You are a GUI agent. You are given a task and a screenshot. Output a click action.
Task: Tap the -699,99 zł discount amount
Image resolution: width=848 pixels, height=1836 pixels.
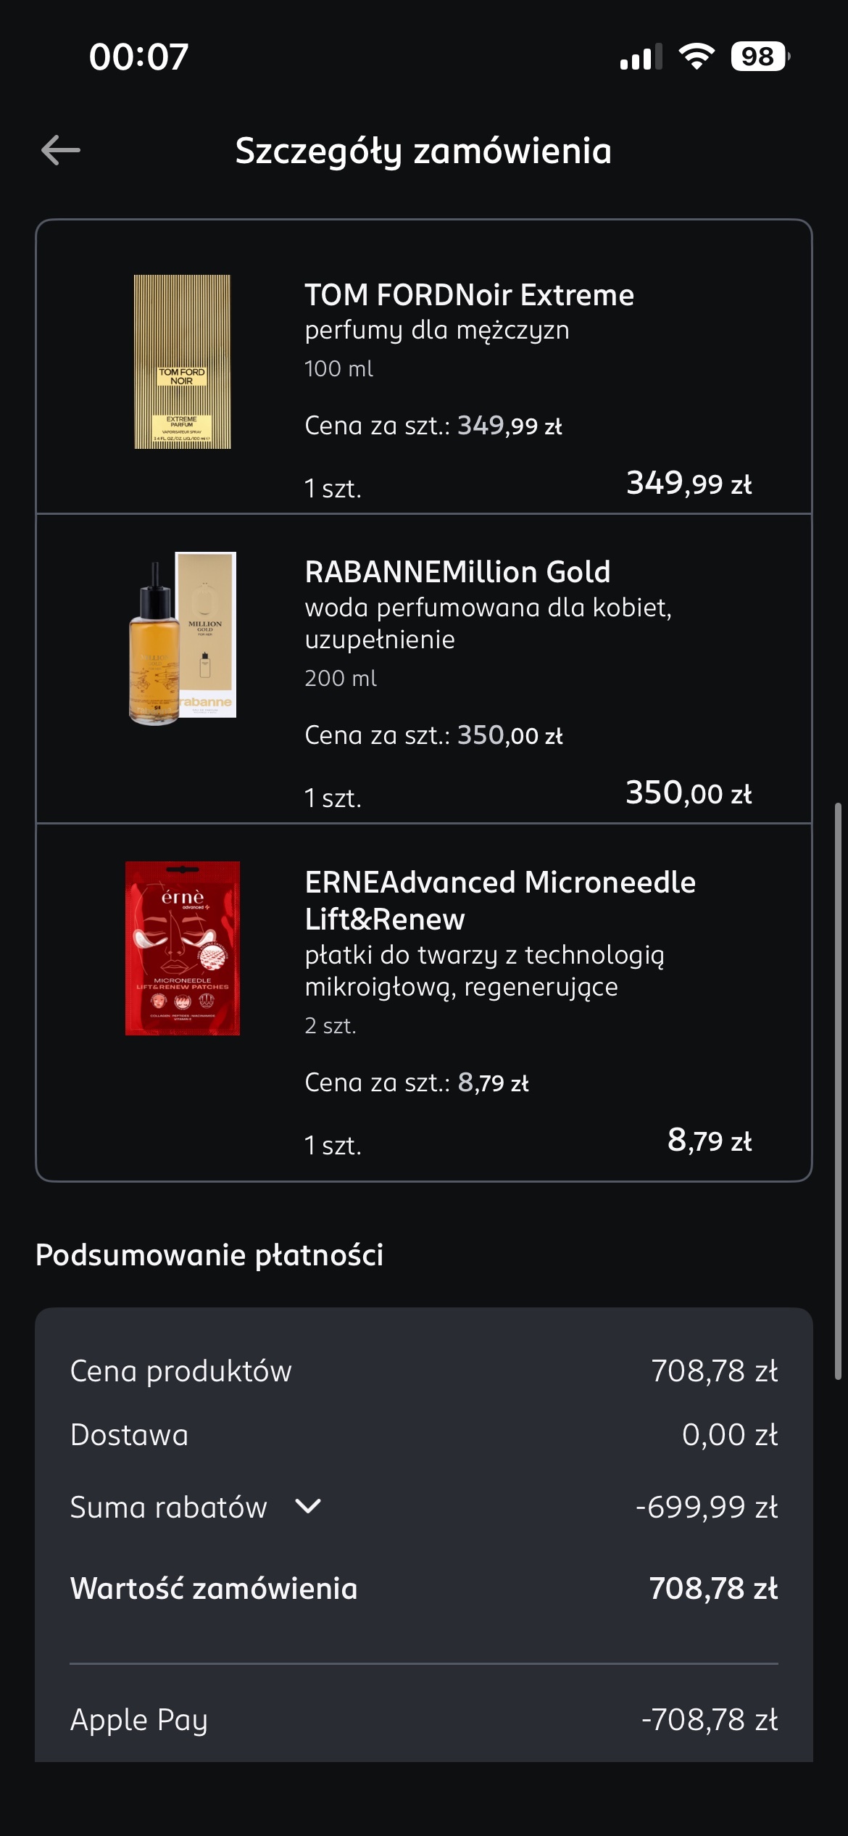pos(706,1508)
